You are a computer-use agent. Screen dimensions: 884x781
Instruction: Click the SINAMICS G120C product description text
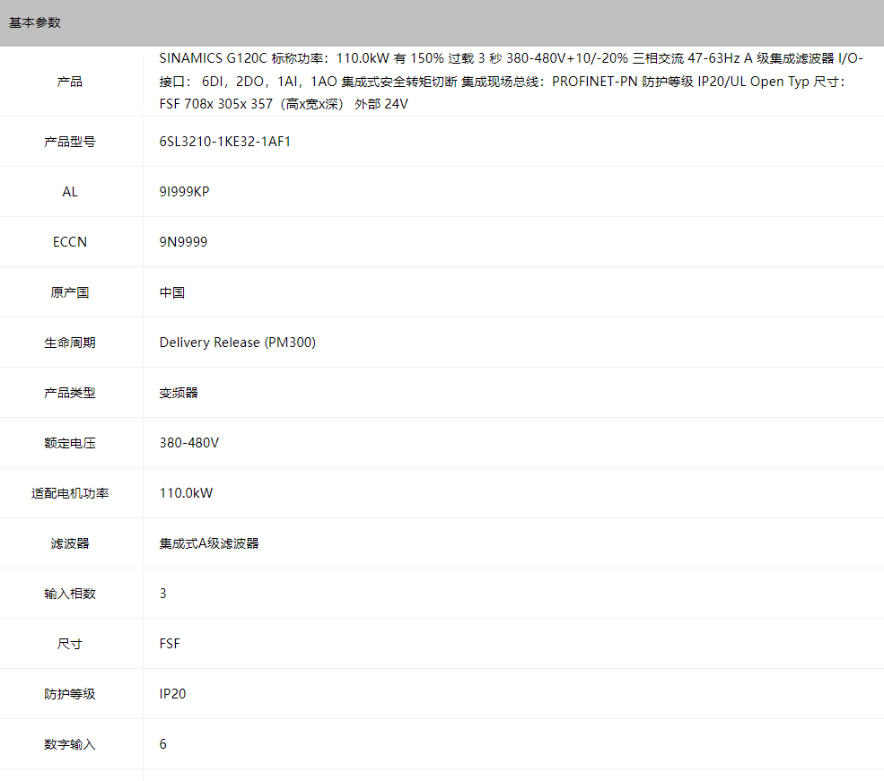pyautogui.click(x=511, y=82)
